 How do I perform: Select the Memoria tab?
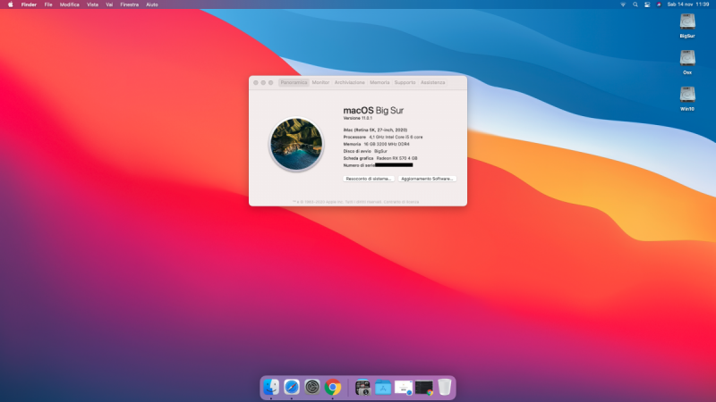[x=379, y=82]
